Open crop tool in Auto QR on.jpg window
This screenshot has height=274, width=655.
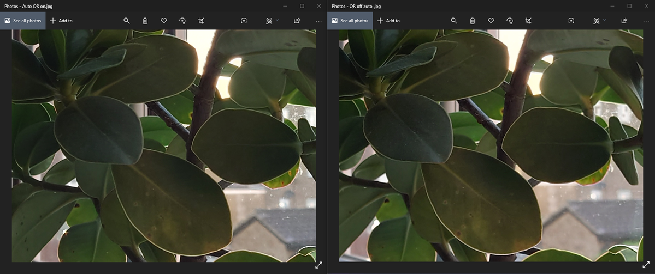click(x=201, y=21)
